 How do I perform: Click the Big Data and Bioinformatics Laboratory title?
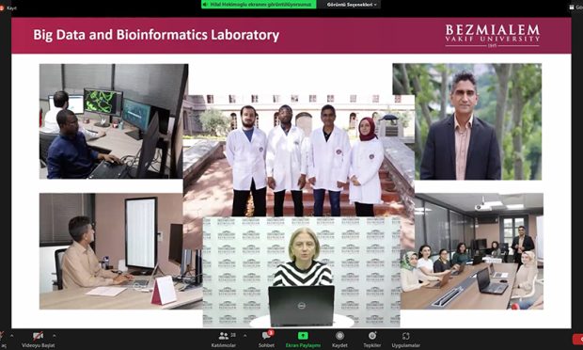156,35
